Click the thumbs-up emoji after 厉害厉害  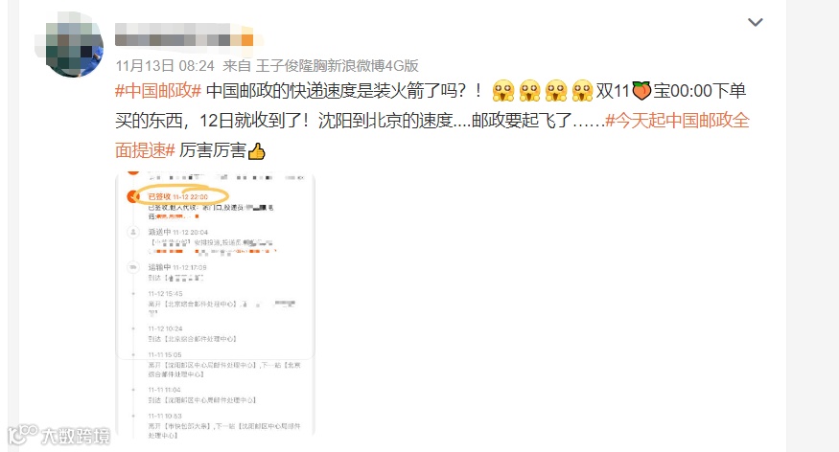(x=257, y=151)
